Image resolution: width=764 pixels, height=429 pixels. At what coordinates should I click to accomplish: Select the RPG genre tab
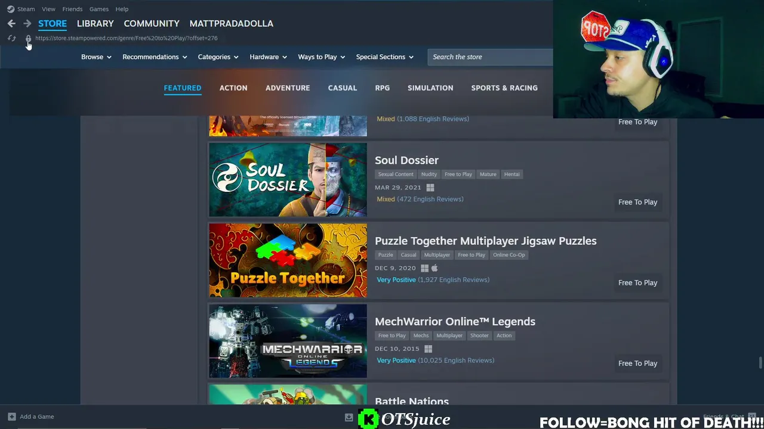coord(382,88)
